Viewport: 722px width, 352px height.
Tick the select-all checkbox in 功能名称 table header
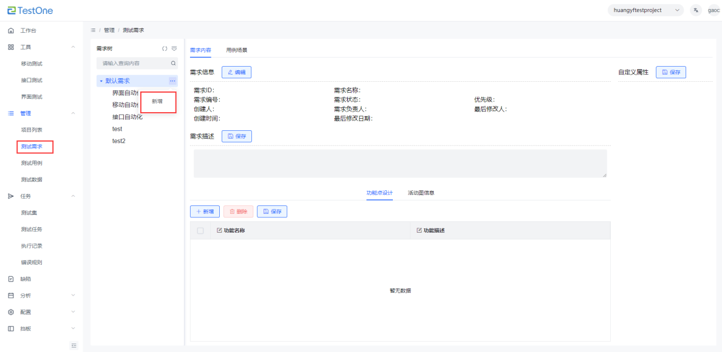(x=200, y=230)
